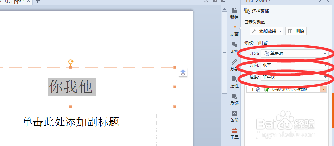334x146 pixels.
Task: Click the rotate handle above the title box
Action: coord(71,62)
